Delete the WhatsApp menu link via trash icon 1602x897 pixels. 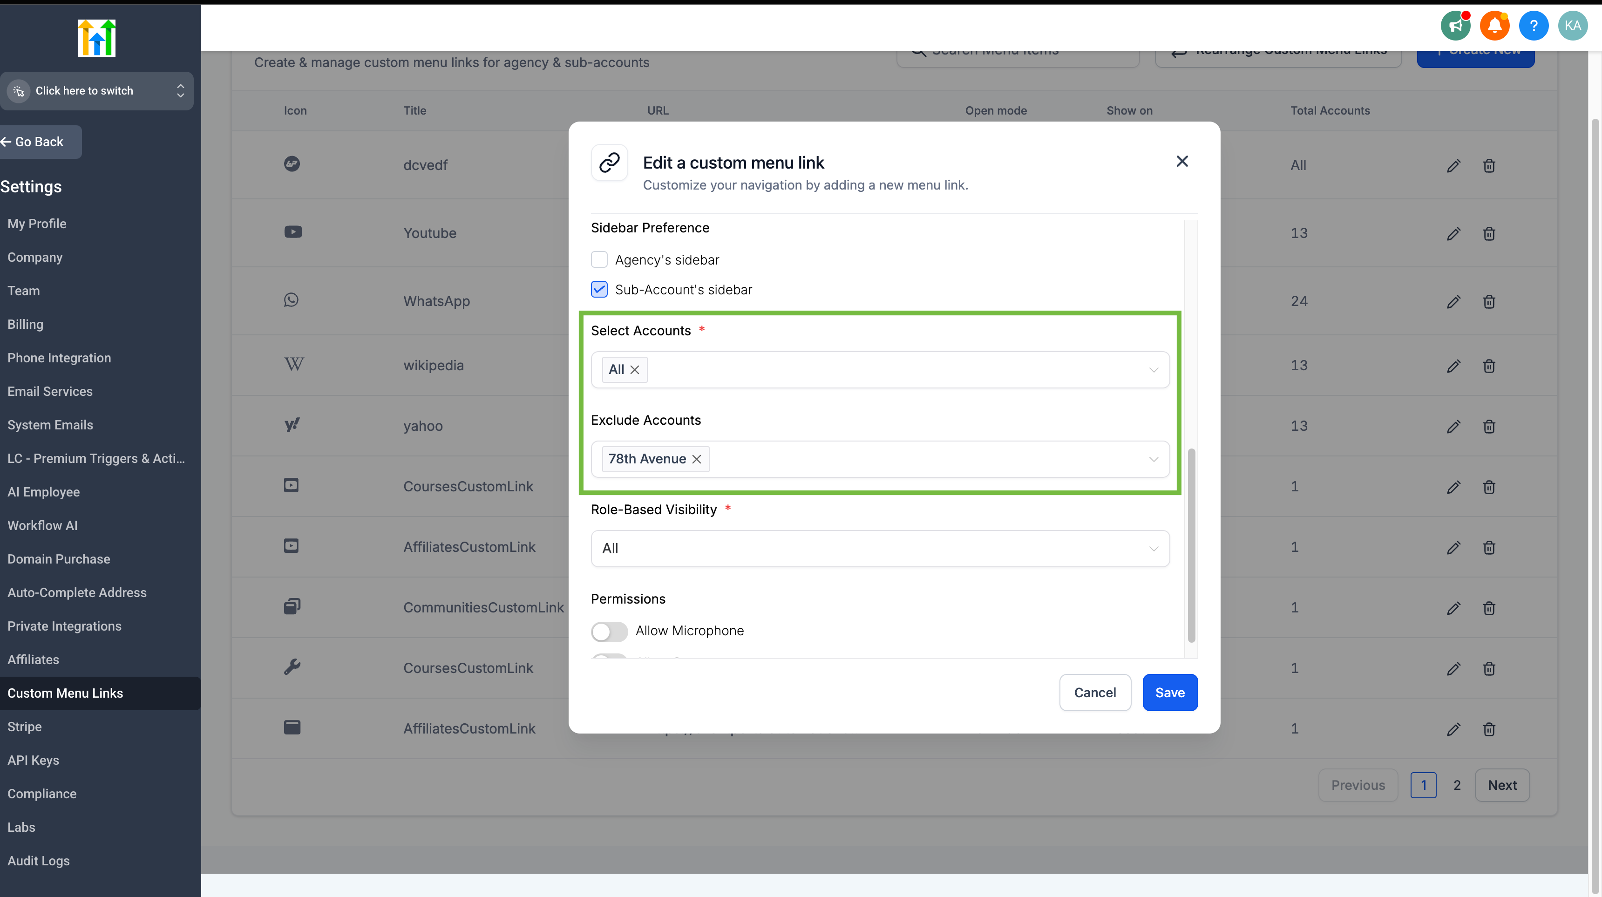point(1489,302)
